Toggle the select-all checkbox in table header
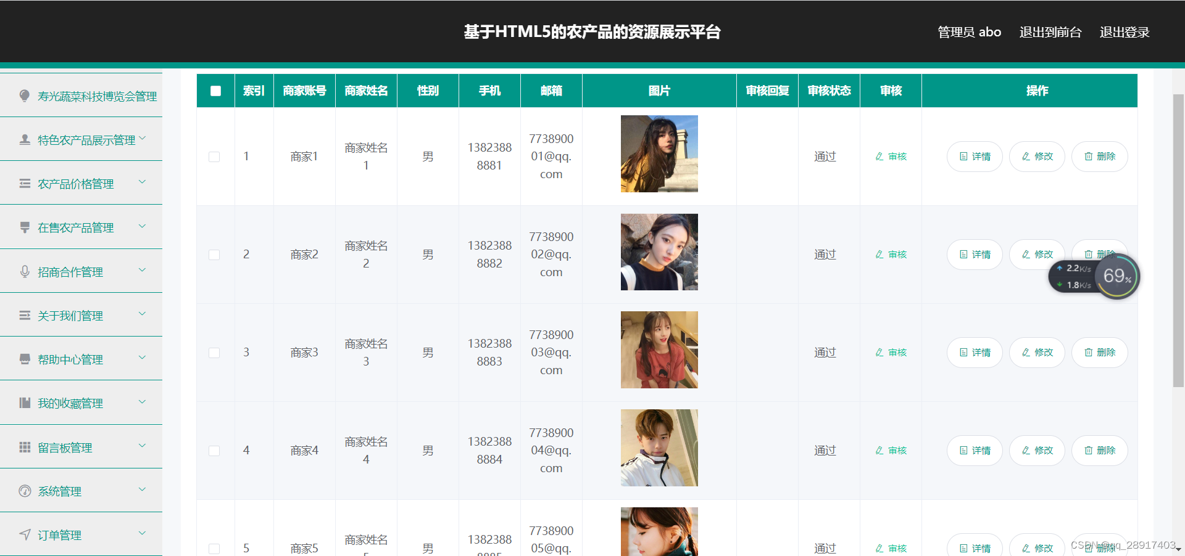 click(x=215, y=91)
